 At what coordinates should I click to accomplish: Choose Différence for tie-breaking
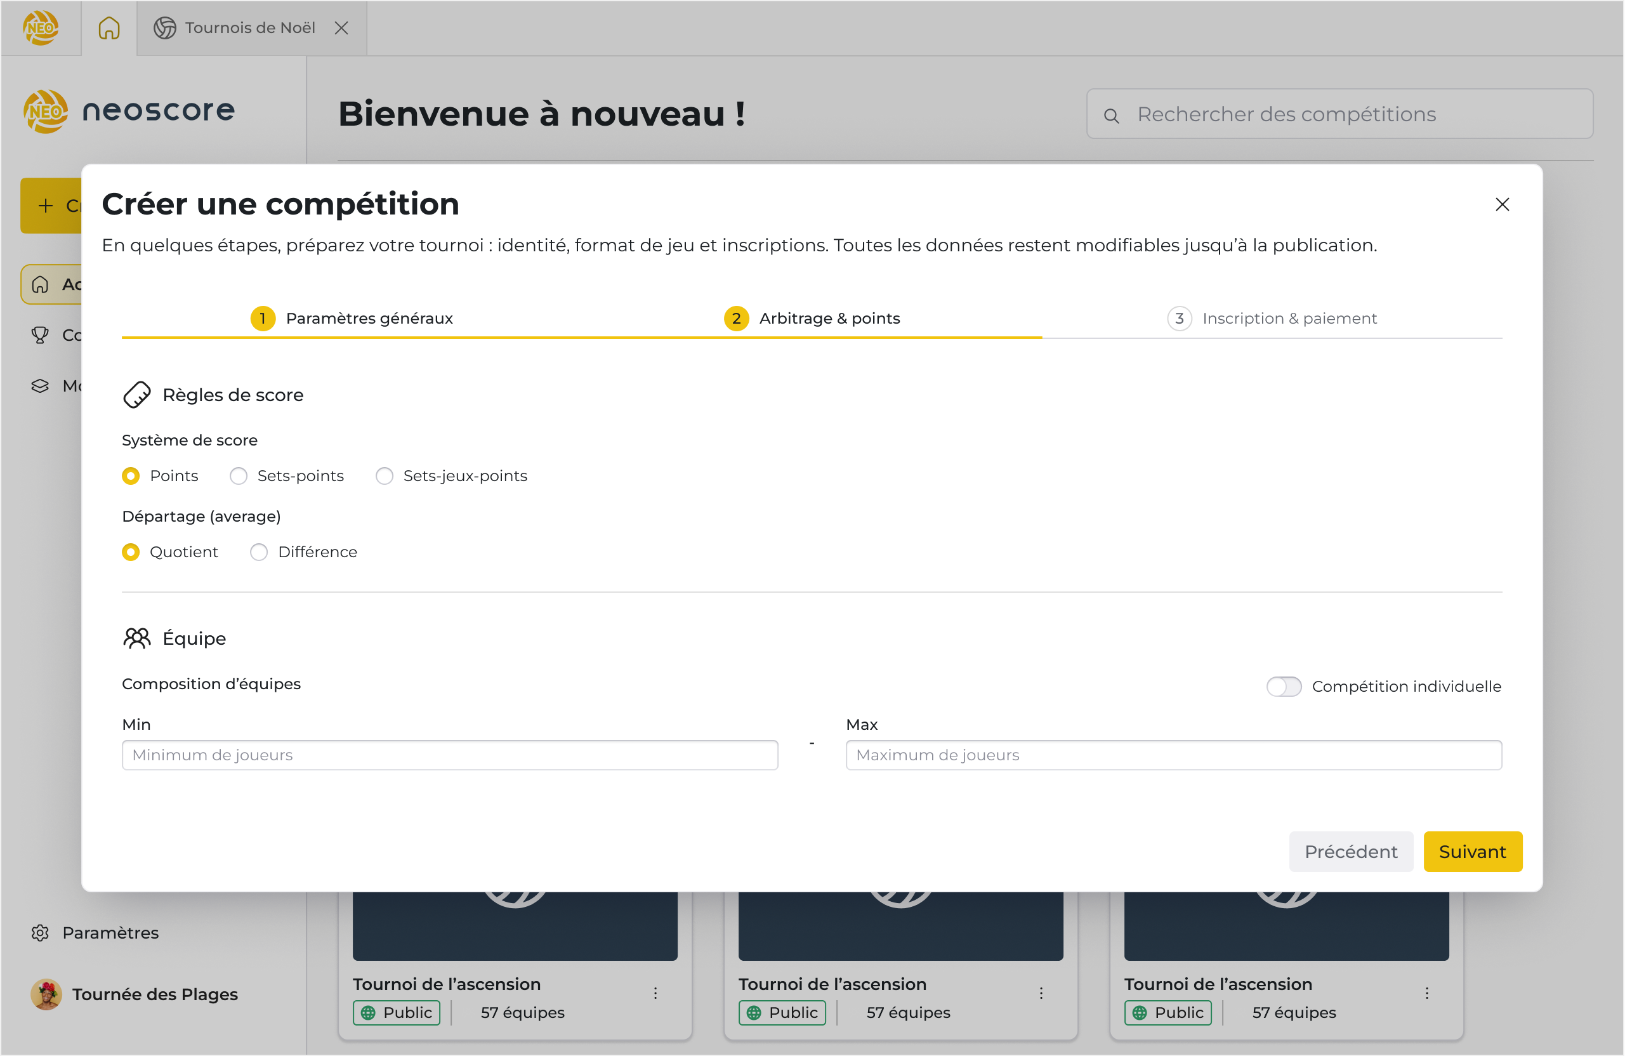tap(259, 552)
